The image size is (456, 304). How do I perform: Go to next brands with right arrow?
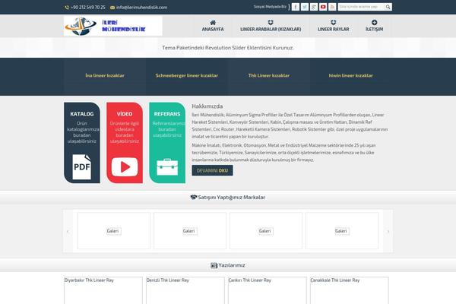pos(388,231)
